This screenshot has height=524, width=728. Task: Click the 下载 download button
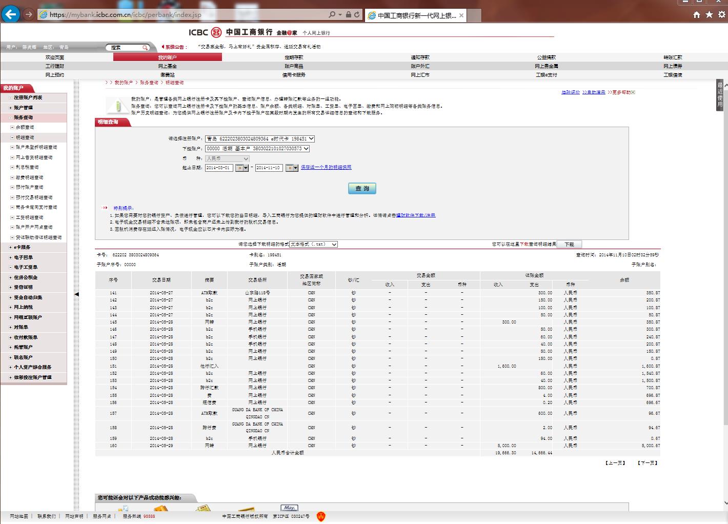pos(569,245)
